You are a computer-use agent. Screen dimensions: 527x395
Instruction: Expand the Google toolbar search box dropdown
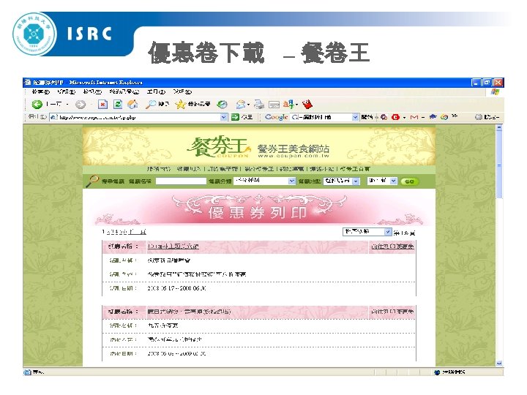pos(355,117)
